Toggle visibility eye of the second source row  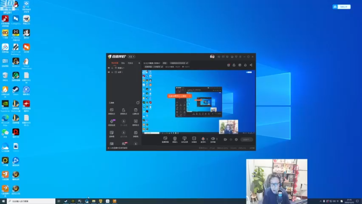click(109, 72)
